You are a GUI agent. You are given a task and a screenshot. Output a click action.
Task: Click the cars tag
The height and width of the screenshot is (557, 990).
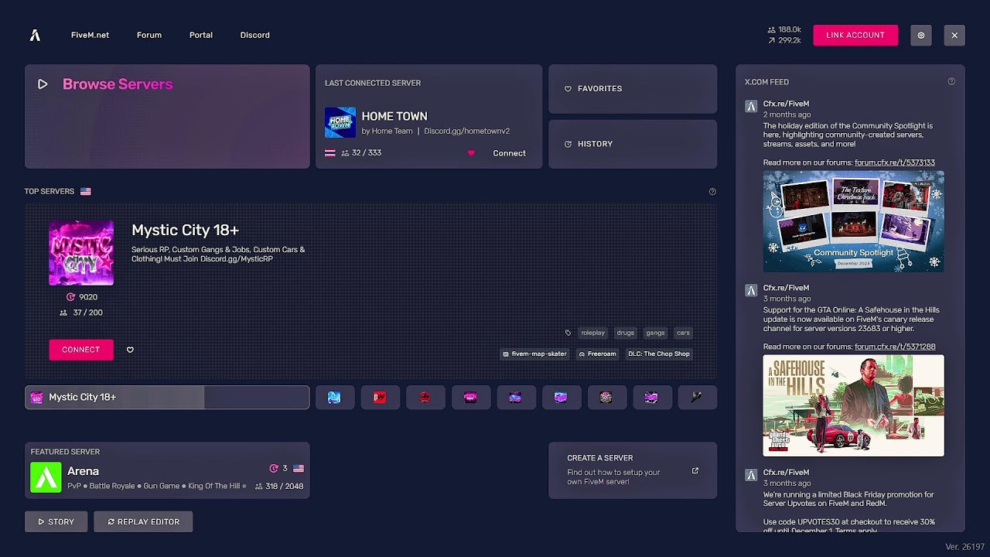683,333
